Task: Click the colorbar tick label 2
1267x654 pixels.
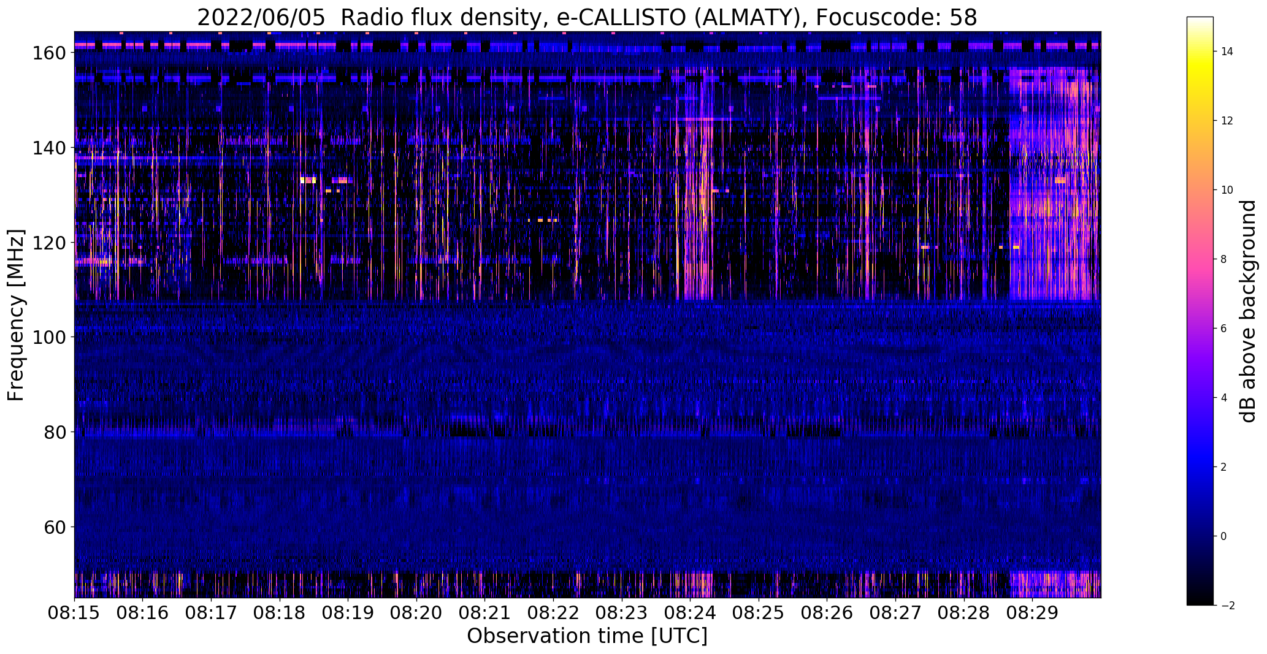Action: tap(1223, 467)
